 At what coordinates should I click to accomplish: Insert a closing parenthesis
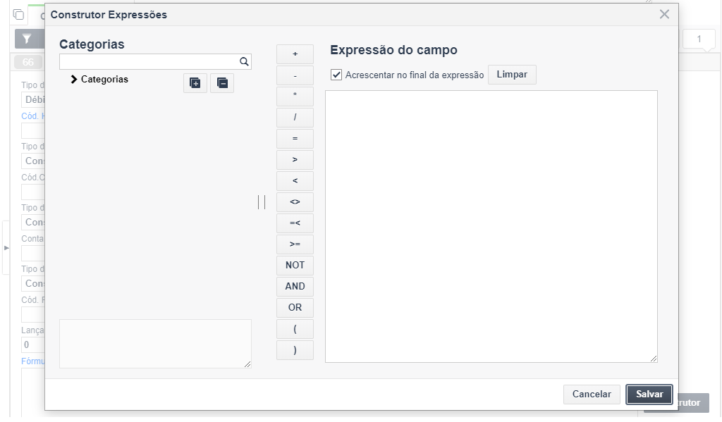click(295, 350)
